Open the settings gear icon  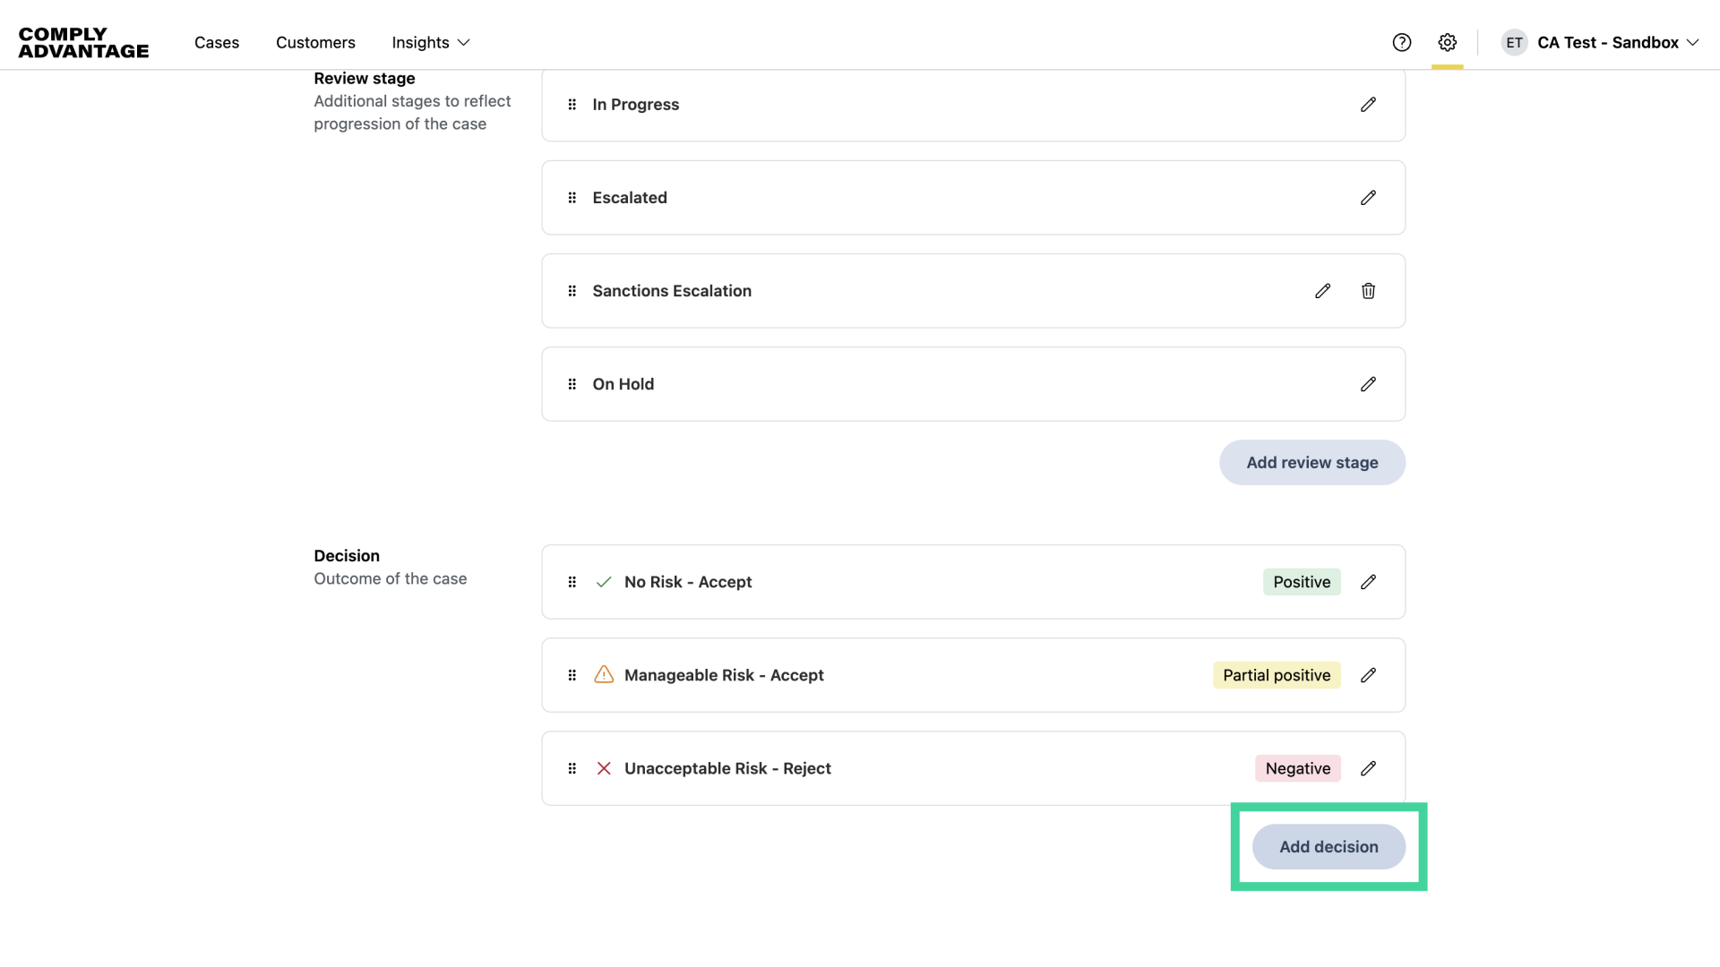coord(1447,42)
